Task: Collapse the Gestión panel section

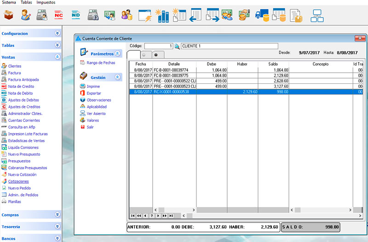Action: point(117,78)
